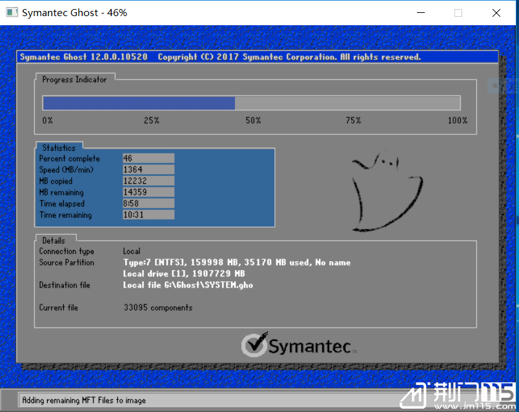
Task: Click the 75% mark under the progress bar
Action: [354, 121]
